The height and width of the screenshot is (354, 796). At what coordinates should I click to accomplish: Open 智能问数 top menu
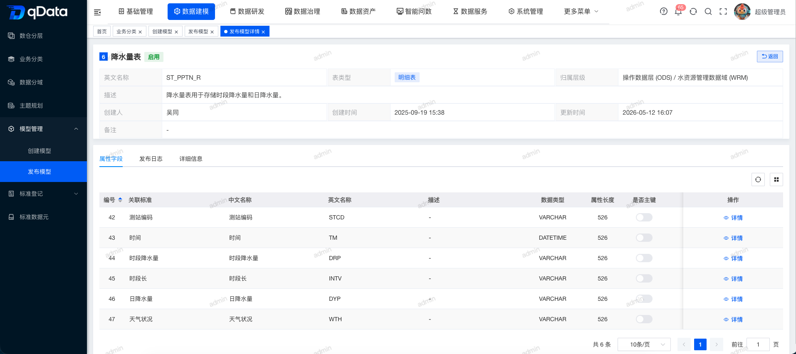point(414,11)
